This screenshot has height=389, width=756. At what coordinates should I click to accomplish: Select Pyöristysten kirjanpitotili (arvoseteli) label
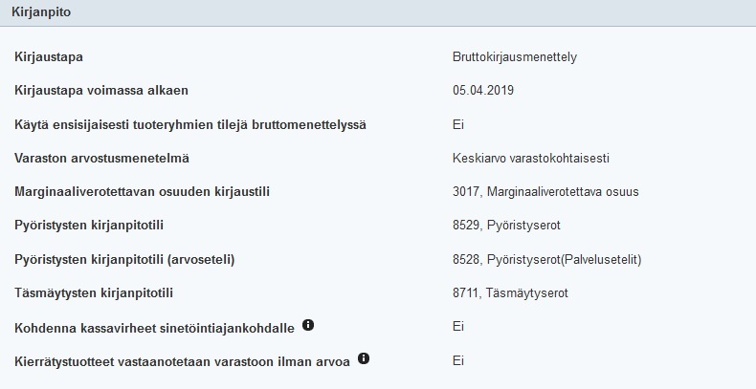125,259
